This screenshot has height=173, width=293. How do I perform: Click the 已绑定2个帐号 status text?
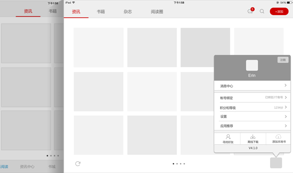[x=274, y=97]
